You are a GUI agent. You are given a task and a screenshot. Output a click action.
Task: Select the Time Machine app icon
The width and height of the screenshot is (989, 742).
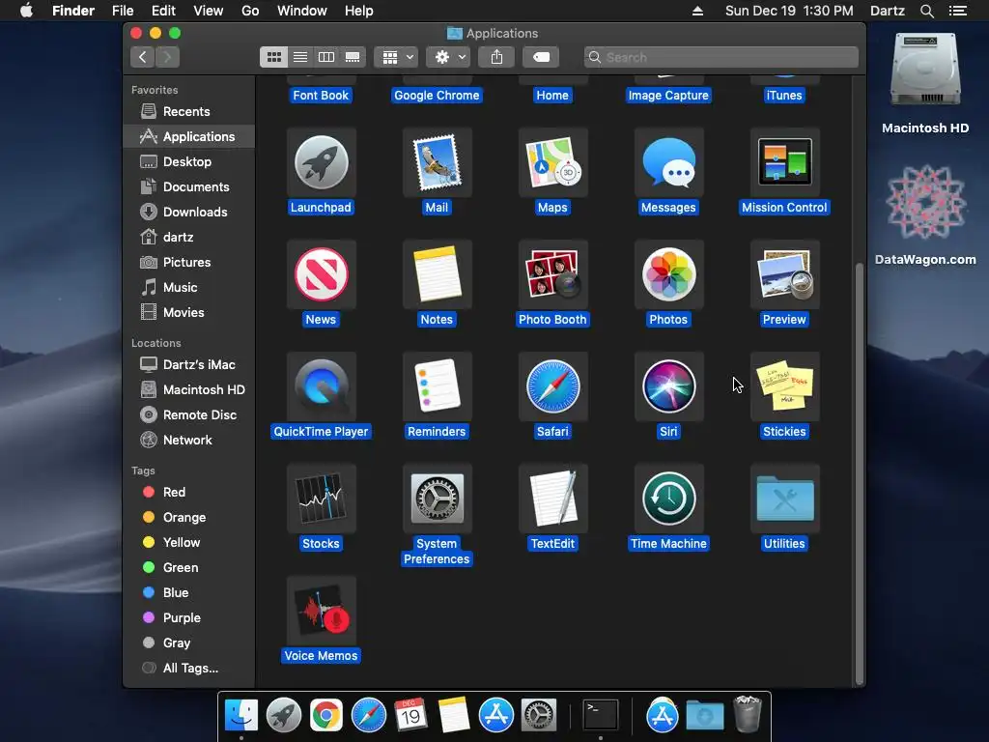(668, 499)
